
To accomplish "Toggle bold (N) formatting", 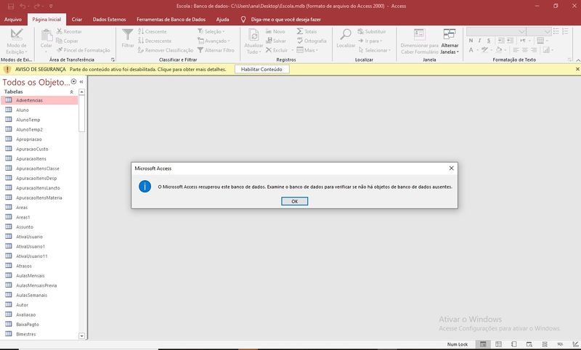I will point(471,41).
